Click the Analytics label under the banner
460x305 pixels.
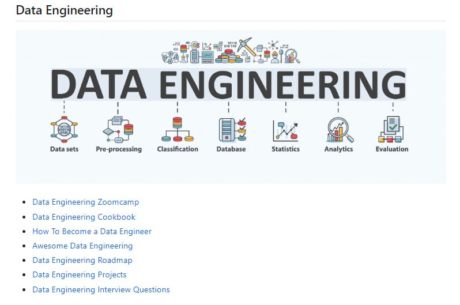tap(338, 149)
